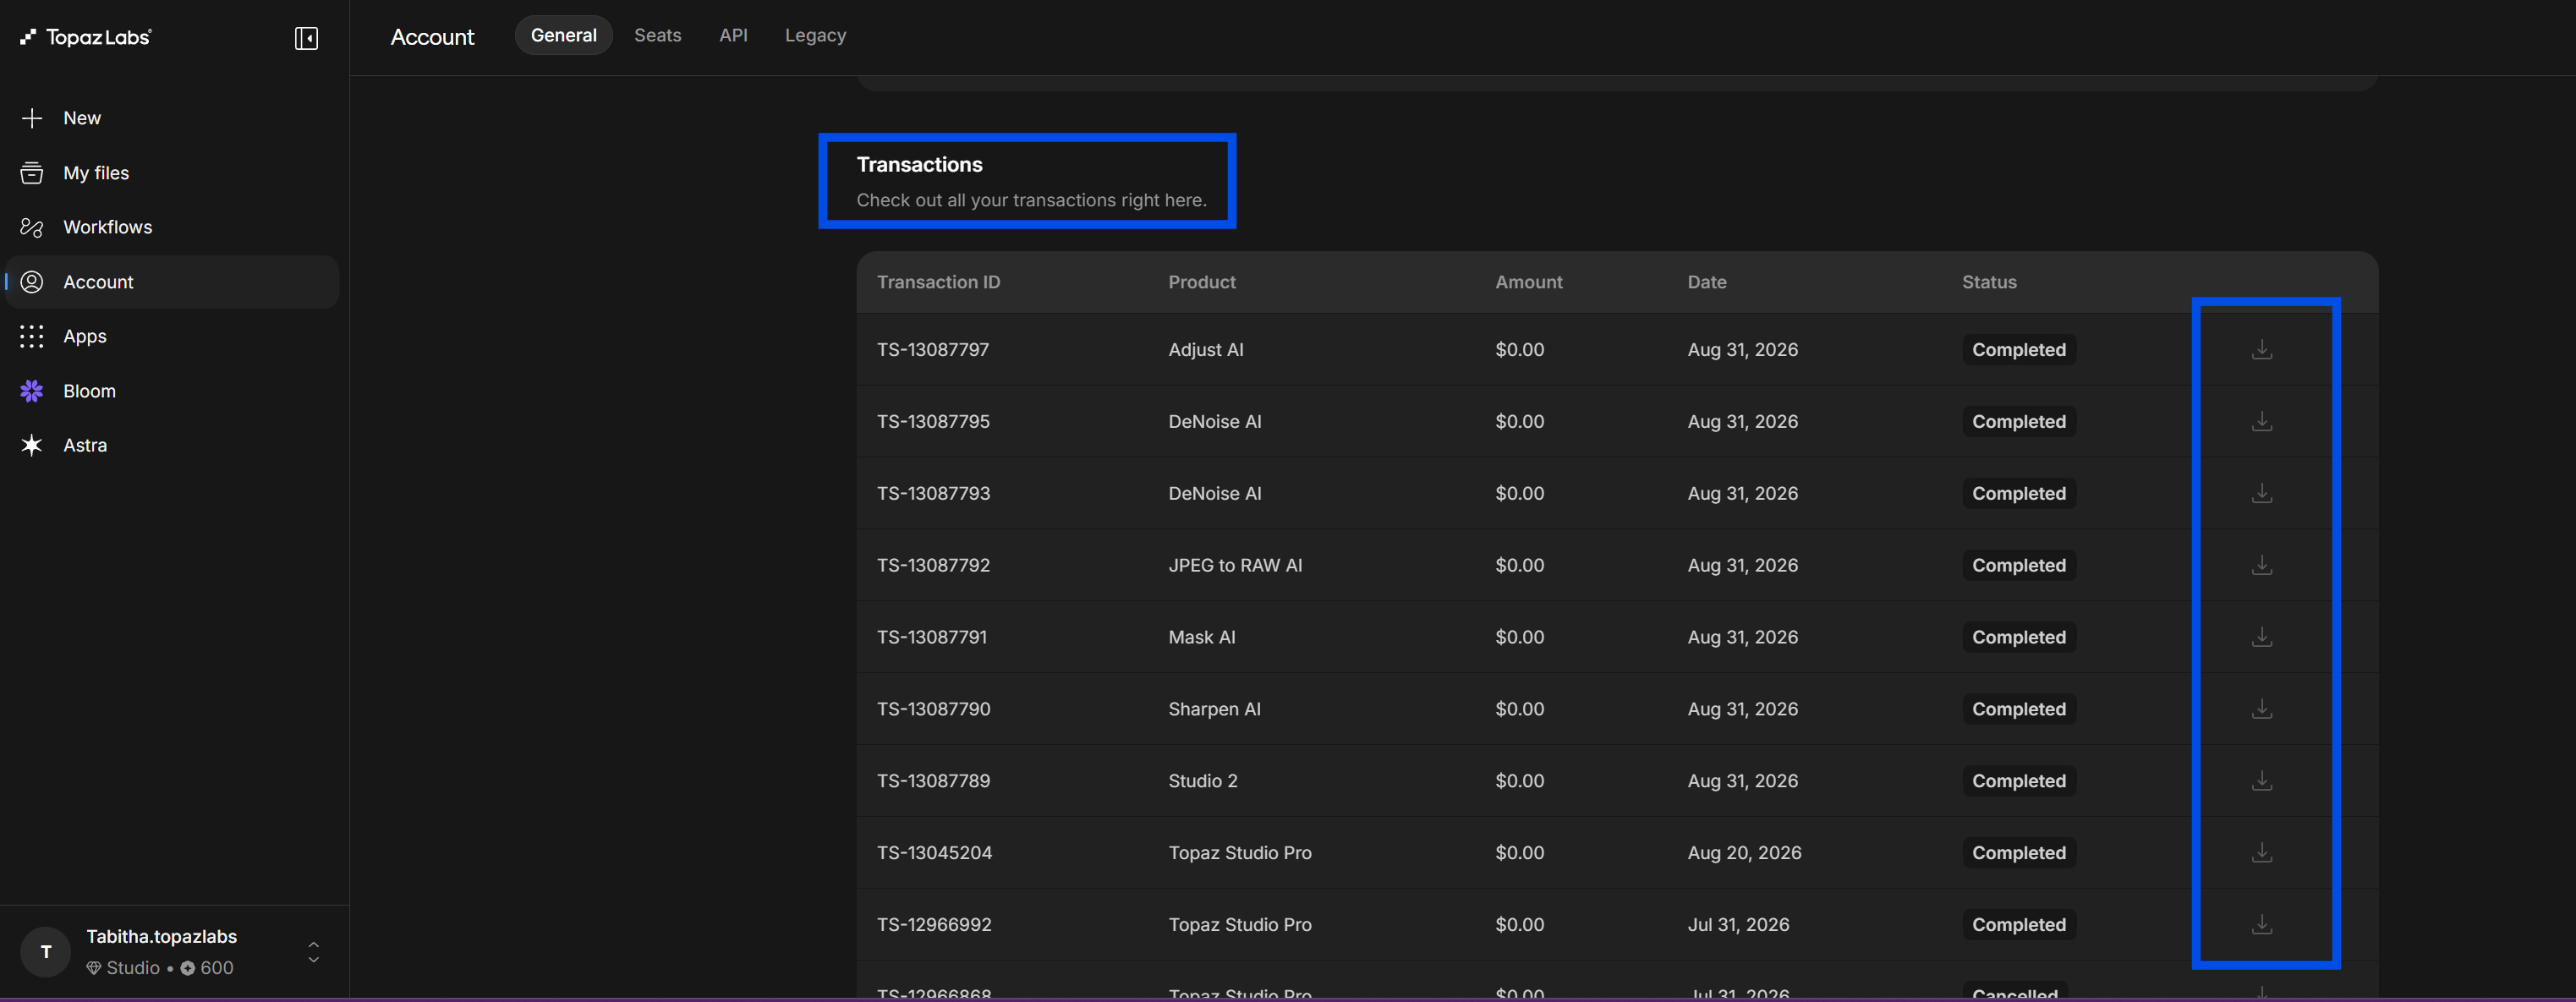The height and width of the screenshot is (1002, 2576).
Task: Click the Date column header
Action: click(x=1707, y=283)
